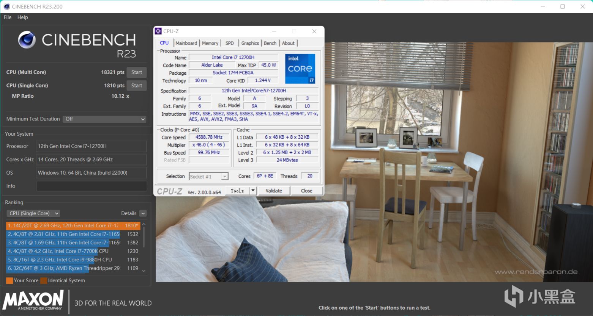
Task: Click the Cinebench R23 logo sphere
Action: [x=27, y=40]
